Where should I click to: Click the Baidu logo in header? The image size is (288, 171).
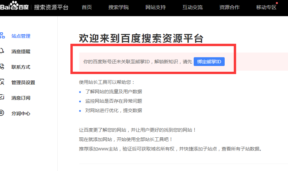[x=14, y=6]
